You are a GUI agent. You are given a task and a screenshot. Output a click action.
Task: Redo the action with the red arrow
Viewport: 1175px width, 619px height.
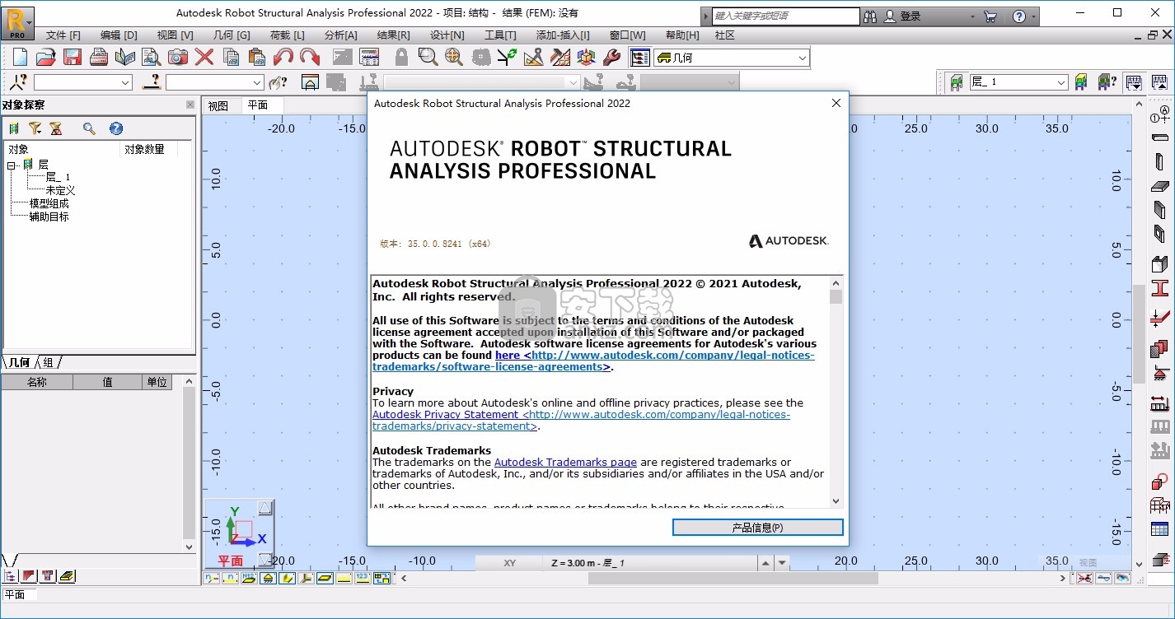[310, 57]
